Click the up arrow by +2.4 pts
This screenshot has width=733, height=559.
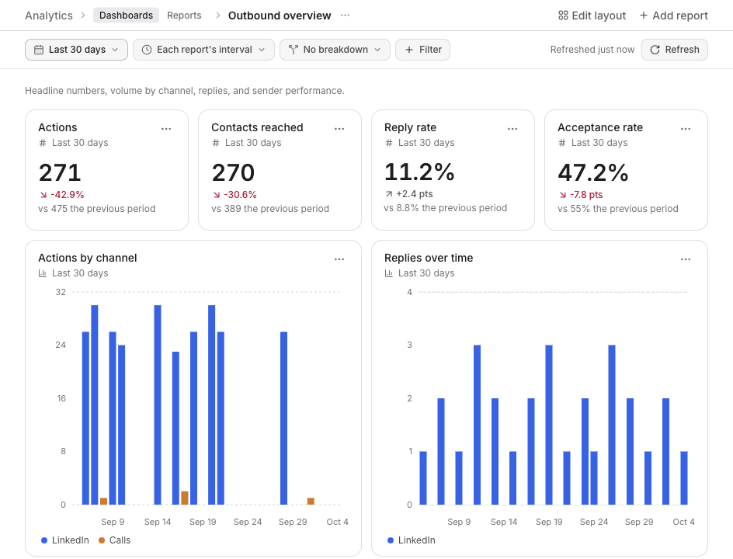point(389,194)
